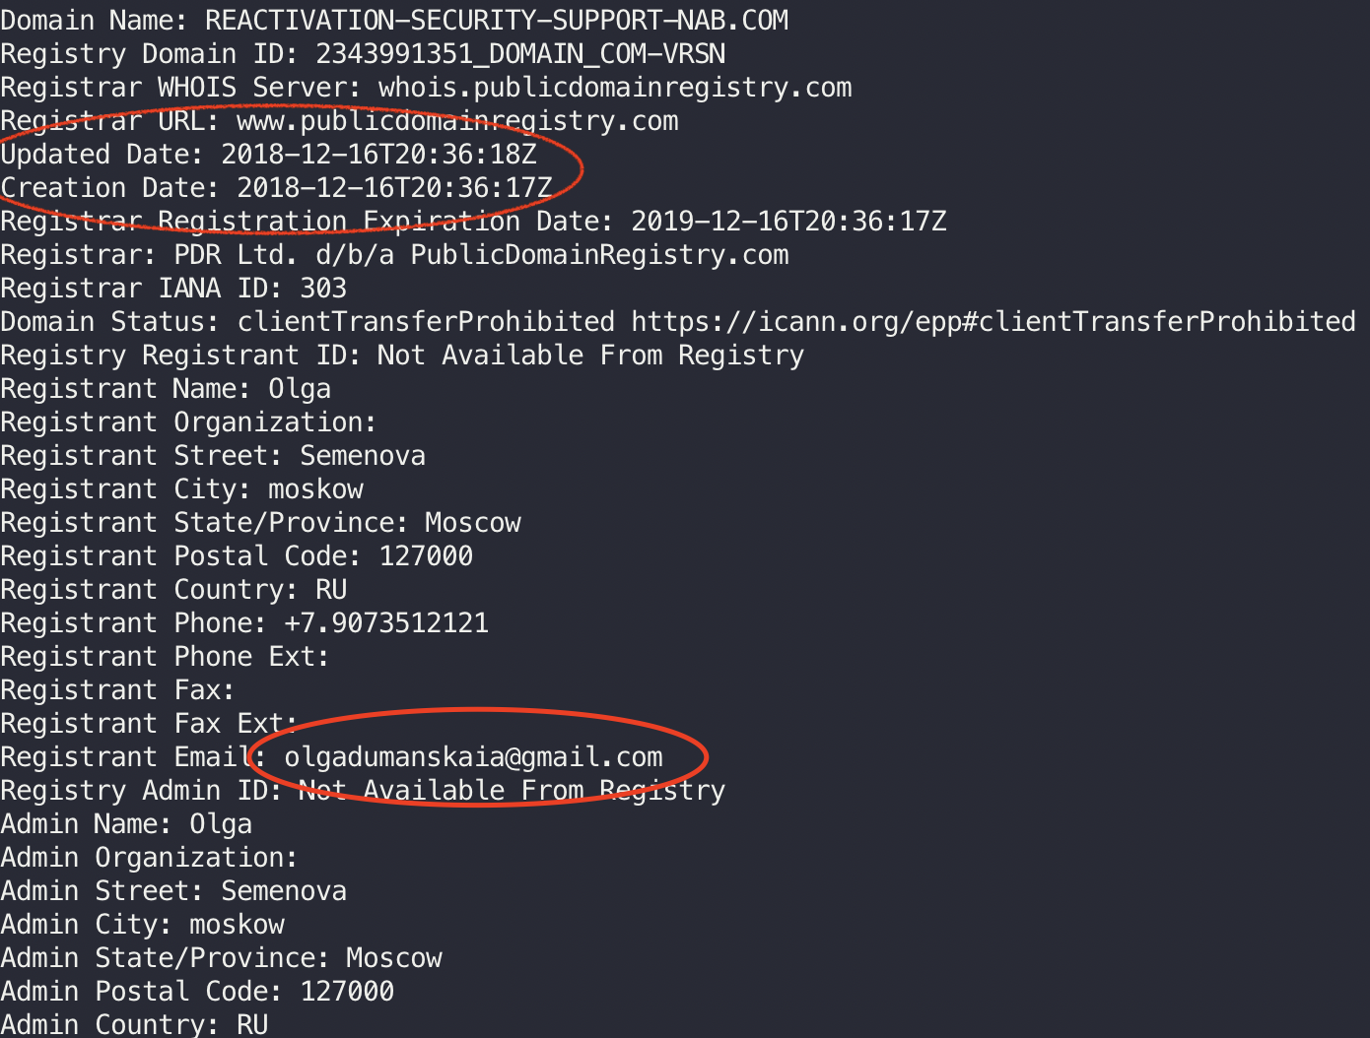
Task: Open the www.publicdomainregistry.com registrar URL
Action: pos(457,121)
